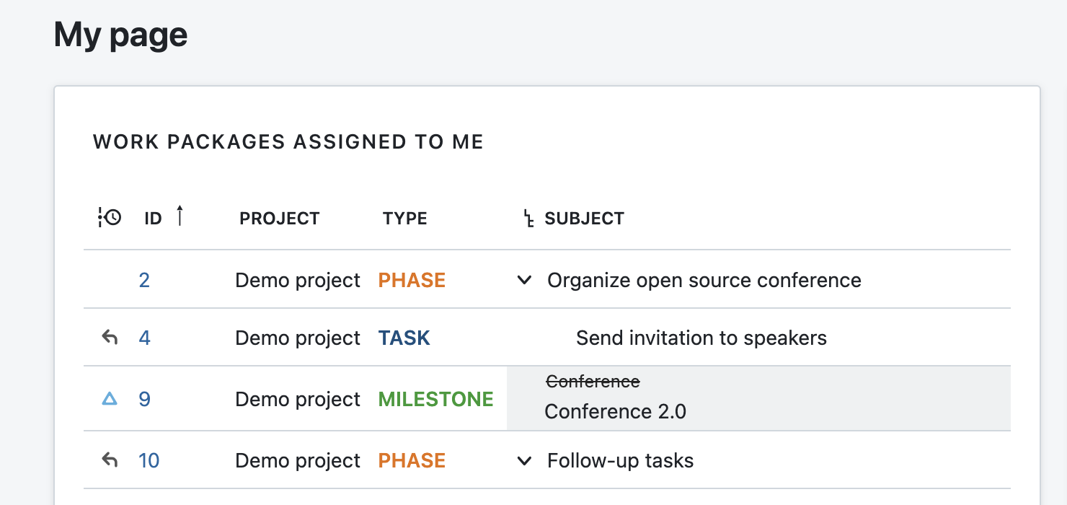
Task: Sort the table by the TYPE column
Action: coord(404,217)
